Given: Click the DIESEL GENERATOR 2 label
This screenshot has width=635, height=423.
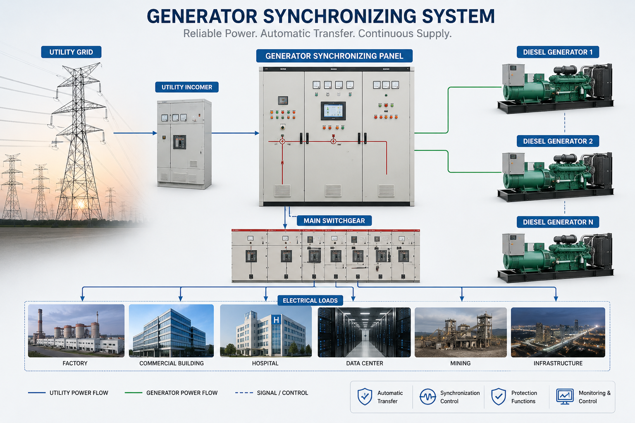Looking at the screenshot, I should pos(558,141).
